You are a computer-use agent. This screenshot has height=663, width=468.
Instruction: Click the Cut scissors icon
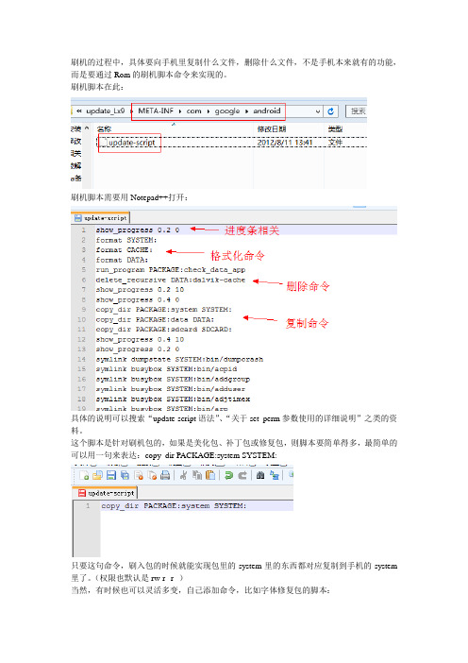[x=183, y=475]
